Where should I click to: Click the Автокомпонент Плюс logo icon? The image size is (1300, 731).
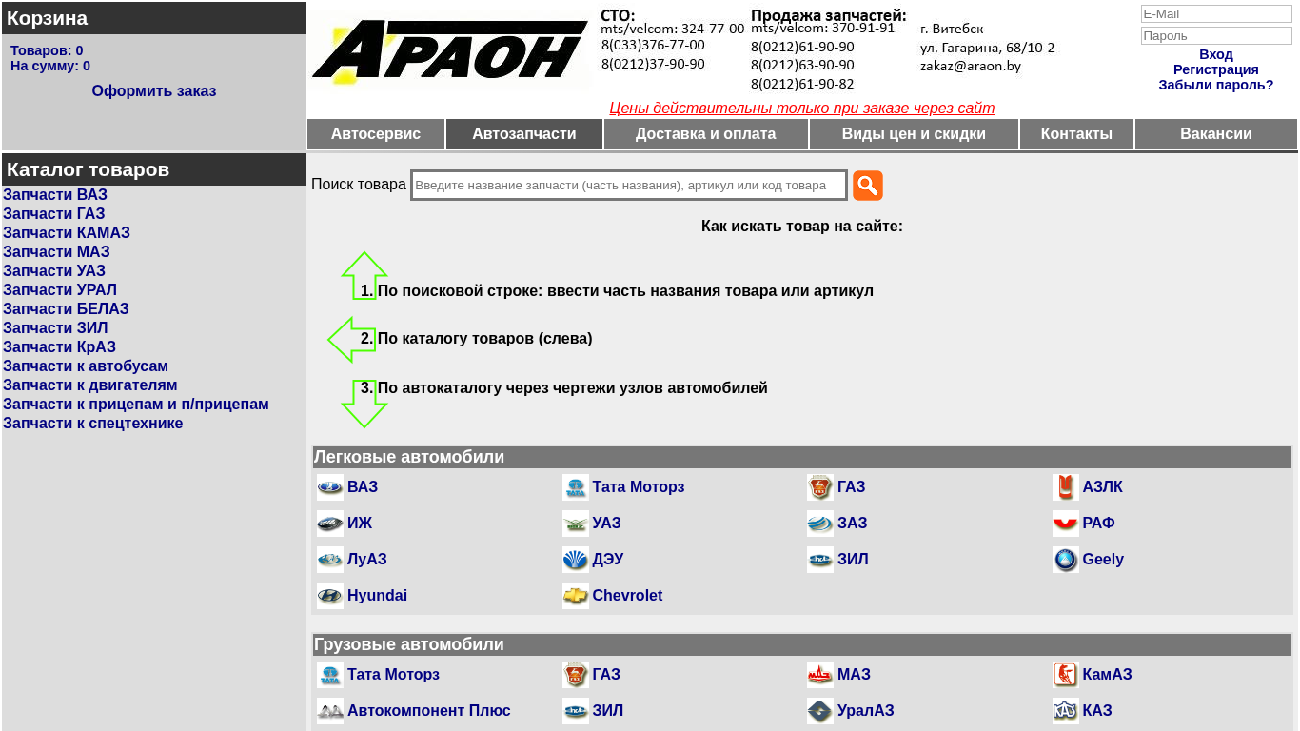(330, 711)
